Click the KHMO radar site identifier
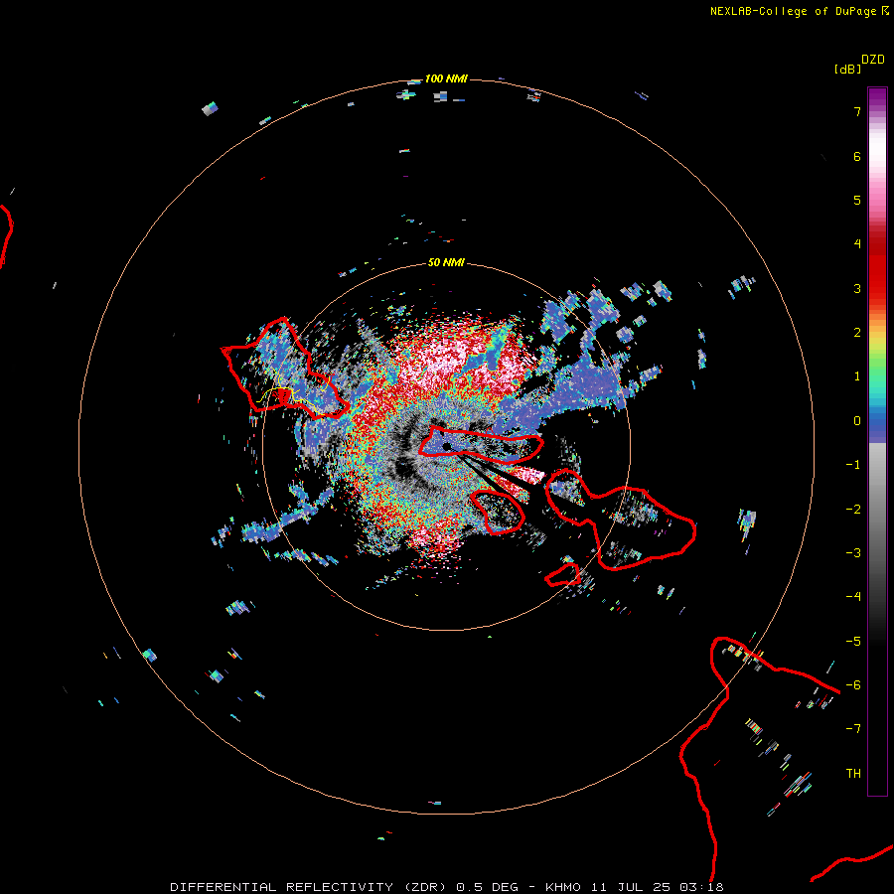This screenshot has height=894, width=894. (x=563, y=887)
